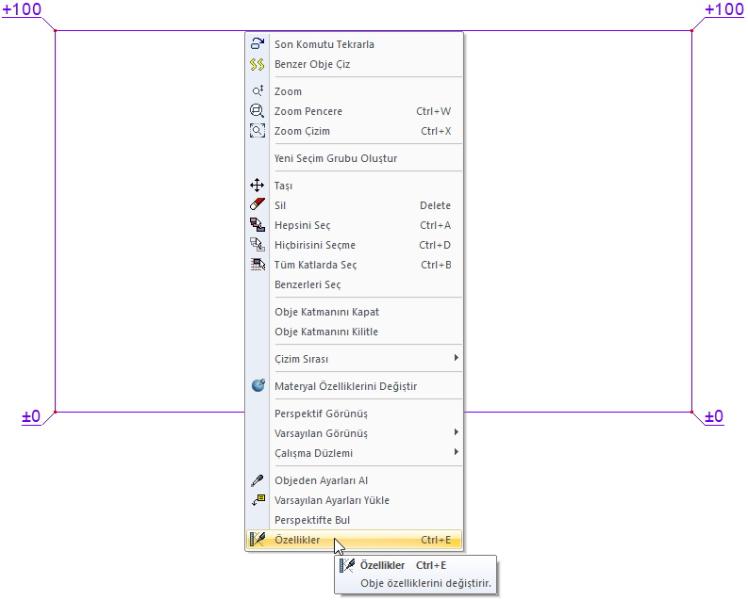Click the top-left +100 elevation label
Viewport: 748px width, 600px height.
coord(22,9)
